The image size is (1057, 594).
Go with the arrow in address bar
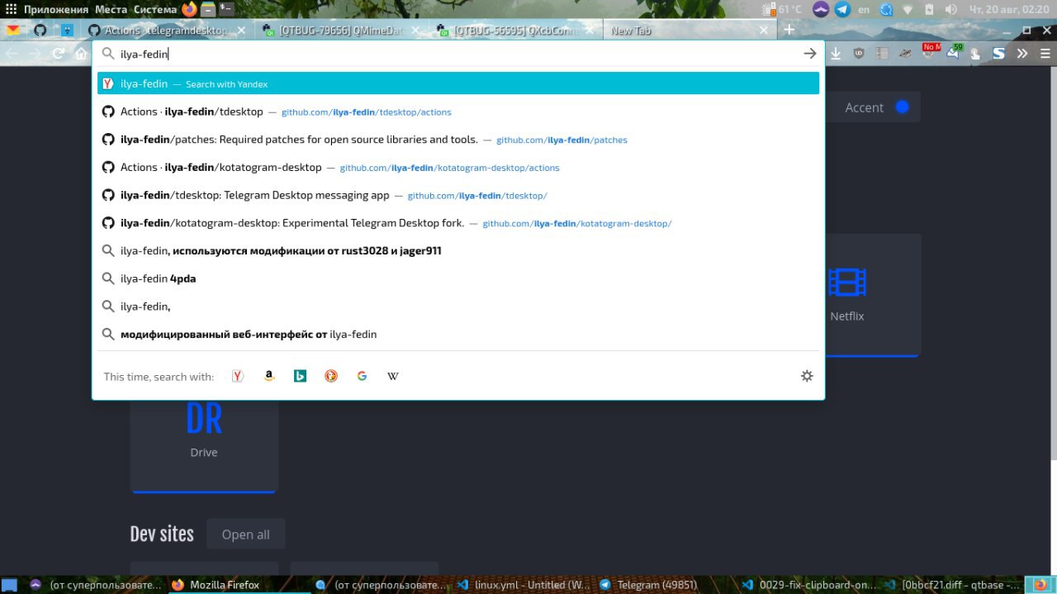[809, 53]
